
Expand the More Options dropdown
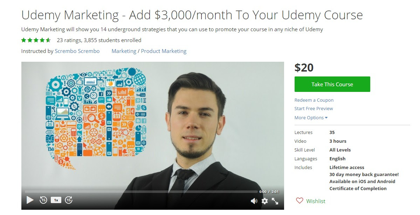pos(311,118)
